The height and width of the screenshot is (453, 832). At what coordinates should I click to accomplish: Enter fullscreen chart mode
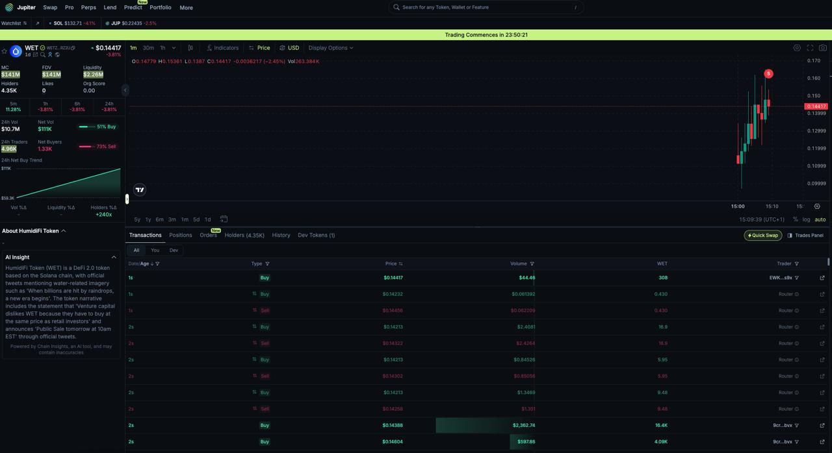coord(810,48)
